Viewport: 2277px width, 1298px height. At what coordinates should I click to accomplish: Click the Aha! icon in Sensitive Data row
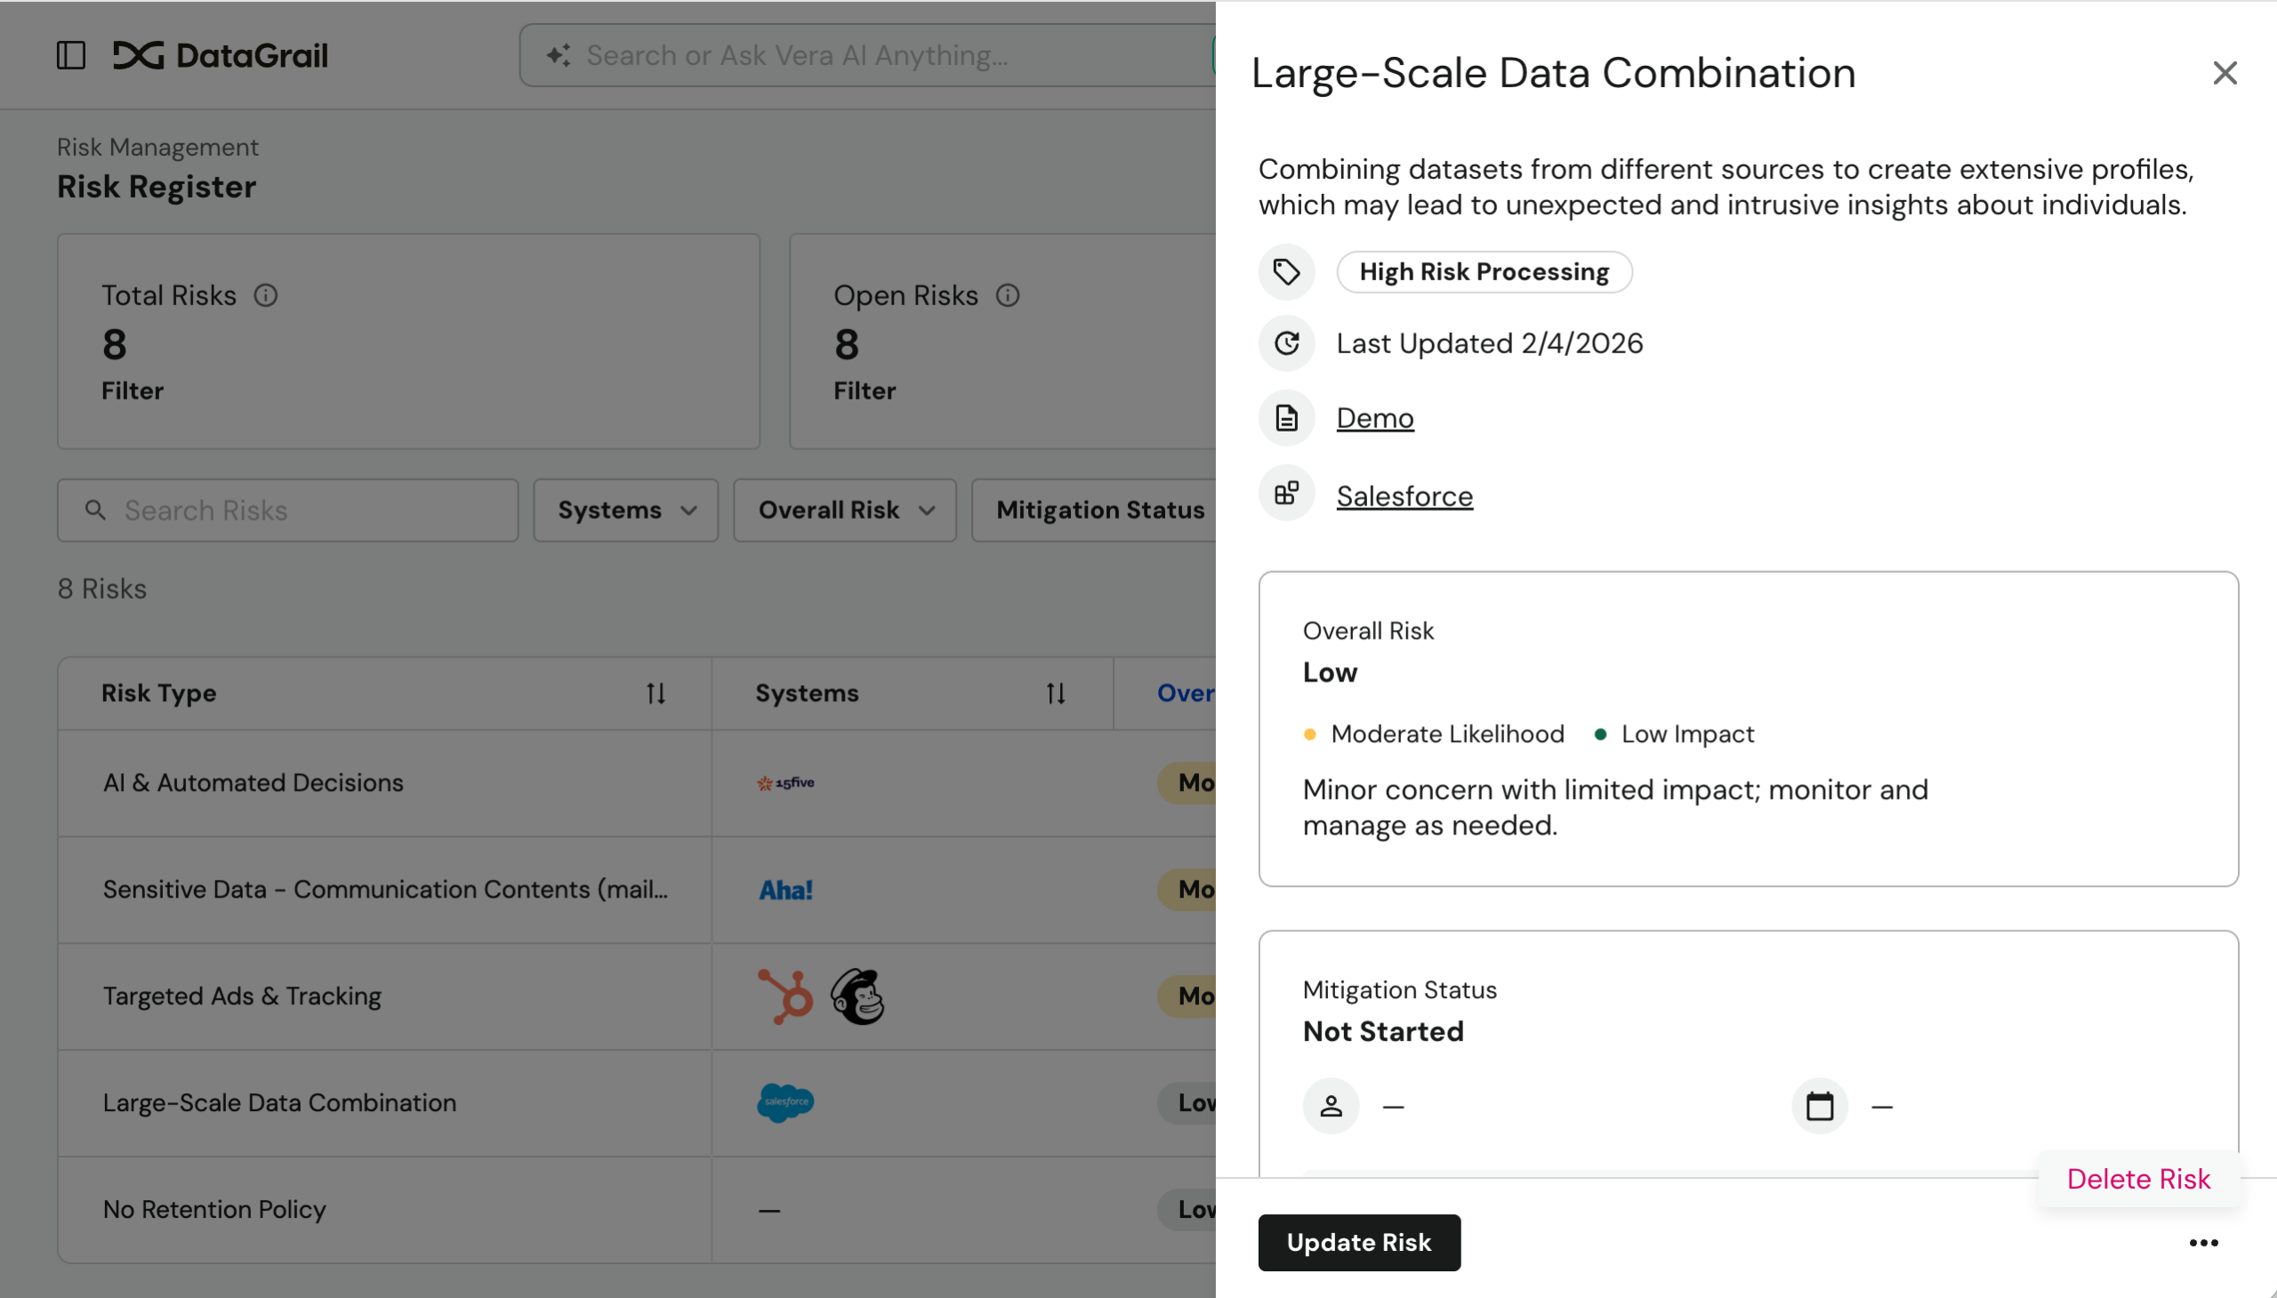pyautogui.click(x=784, y=889)
